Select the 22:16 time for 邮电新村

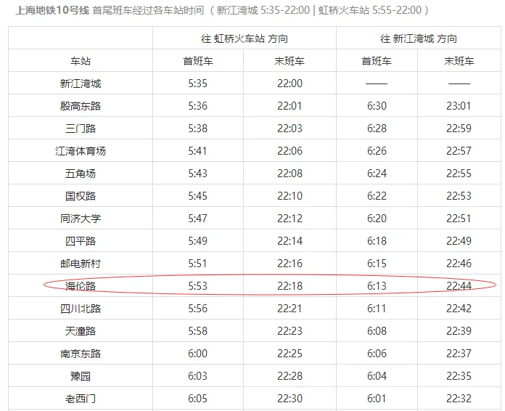tap(290, 264)
